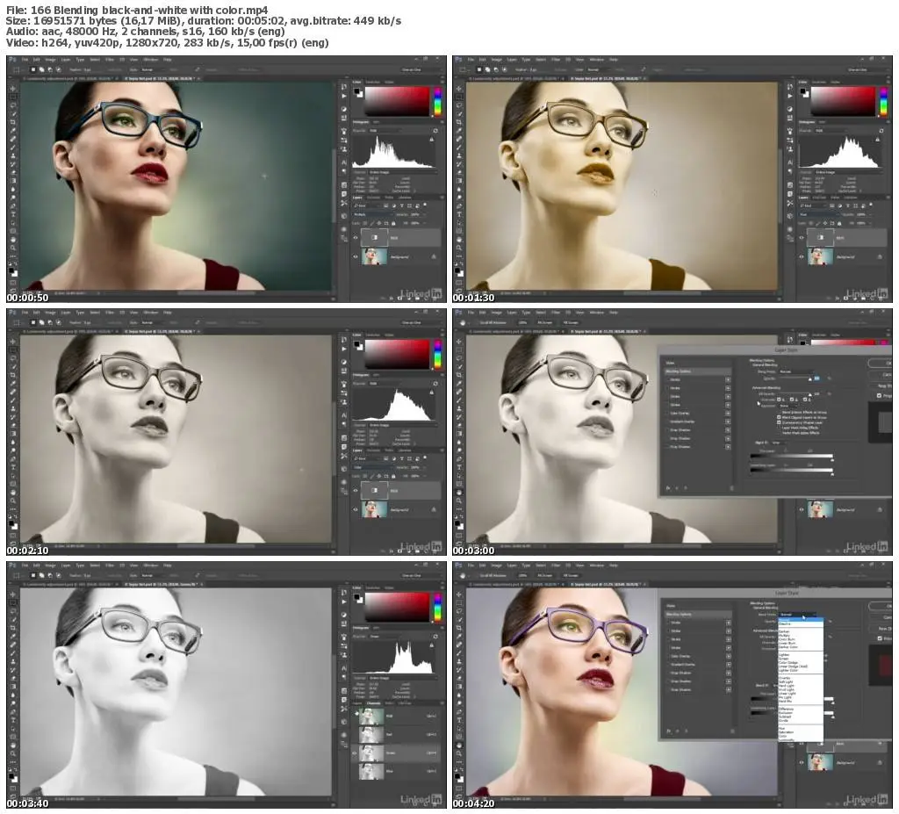The width and height of the screenshot is (899, 814).
Task: Choose the Hand tool in the 00:03:00 frame
Action: click(x=457, y=491)
